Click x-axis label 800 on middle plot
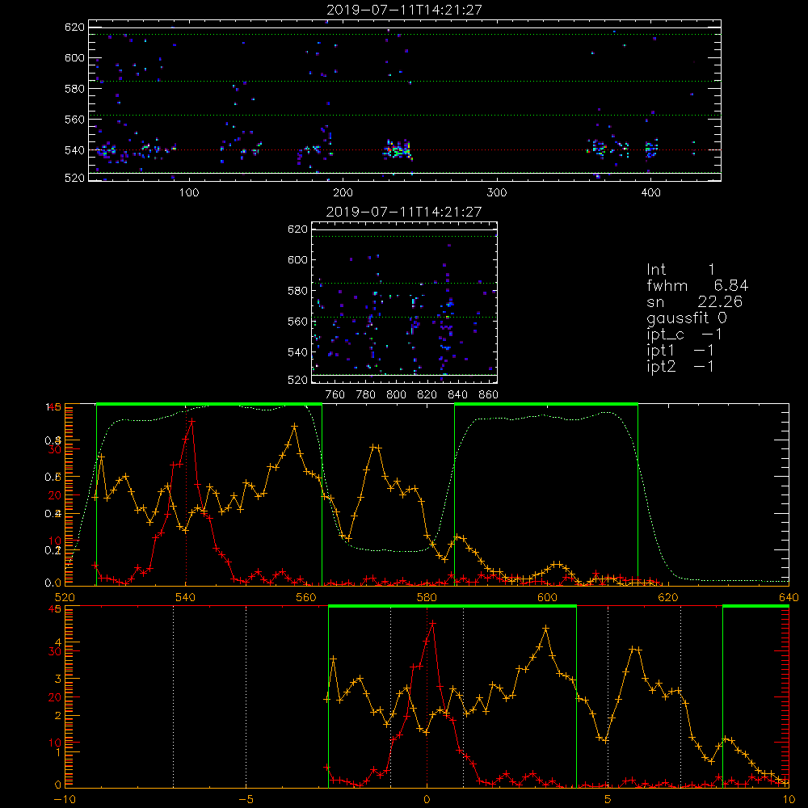The height and width of the screenshot is (808, 808). (x=396, y=395)
